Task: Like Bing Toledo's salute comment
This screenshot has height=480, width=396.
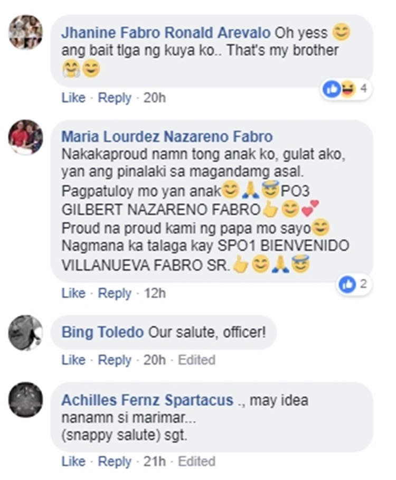Action: pyautogui.click(x=73, y=360)
